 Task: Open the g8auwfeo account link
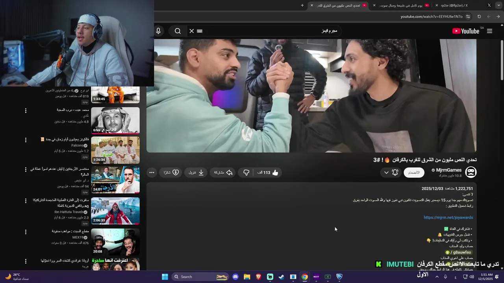[458, 252]
